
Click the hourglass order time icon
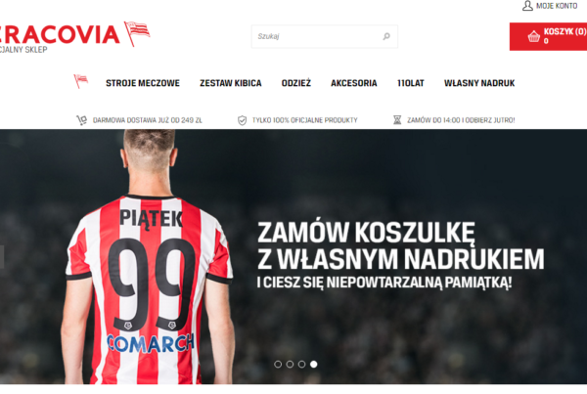[397, 120]
